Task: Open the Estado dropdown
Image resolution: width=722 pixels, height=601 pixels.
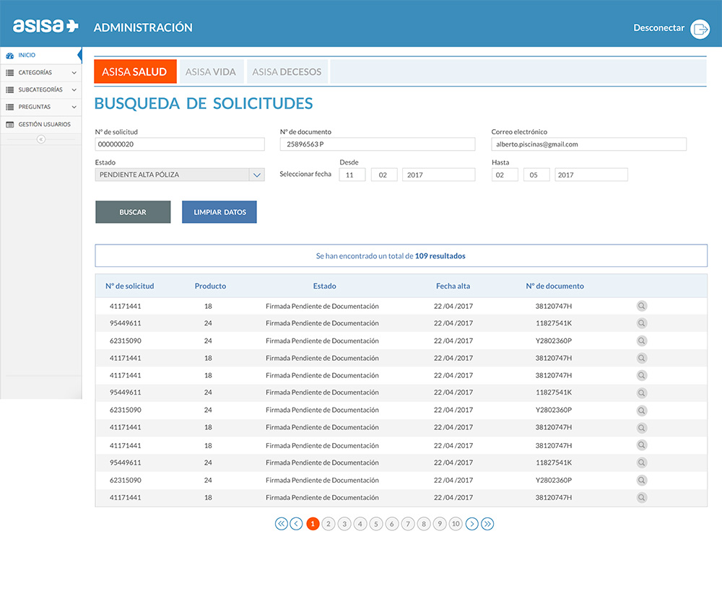Action: (257, 175)
